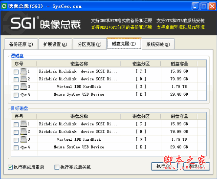This screenshot has height=179, width=217.
Task: Tick source disk 4 USB Device checkbox
Action: [16, 95]
